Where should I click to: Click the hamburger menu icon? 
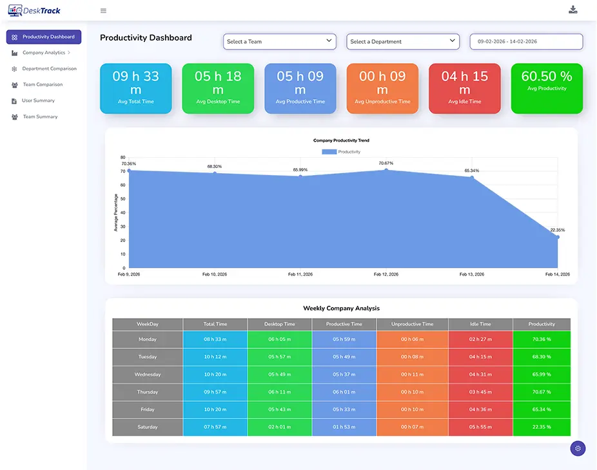(x=103, y=10)
